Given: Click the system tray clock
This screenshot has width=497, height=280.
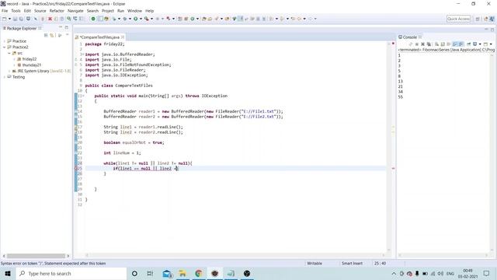Looking at the screenshot, I should pyautogui.click(x=467, y=273).
